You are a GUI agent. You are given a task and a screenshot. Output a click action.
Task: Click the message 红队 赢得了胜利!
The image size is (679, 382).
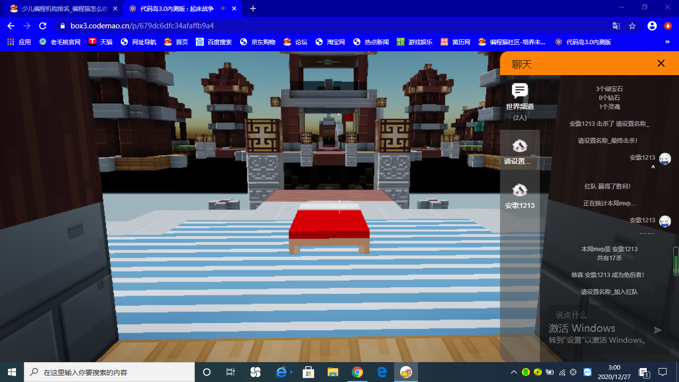pyautogui.click(x=607, y=187)
